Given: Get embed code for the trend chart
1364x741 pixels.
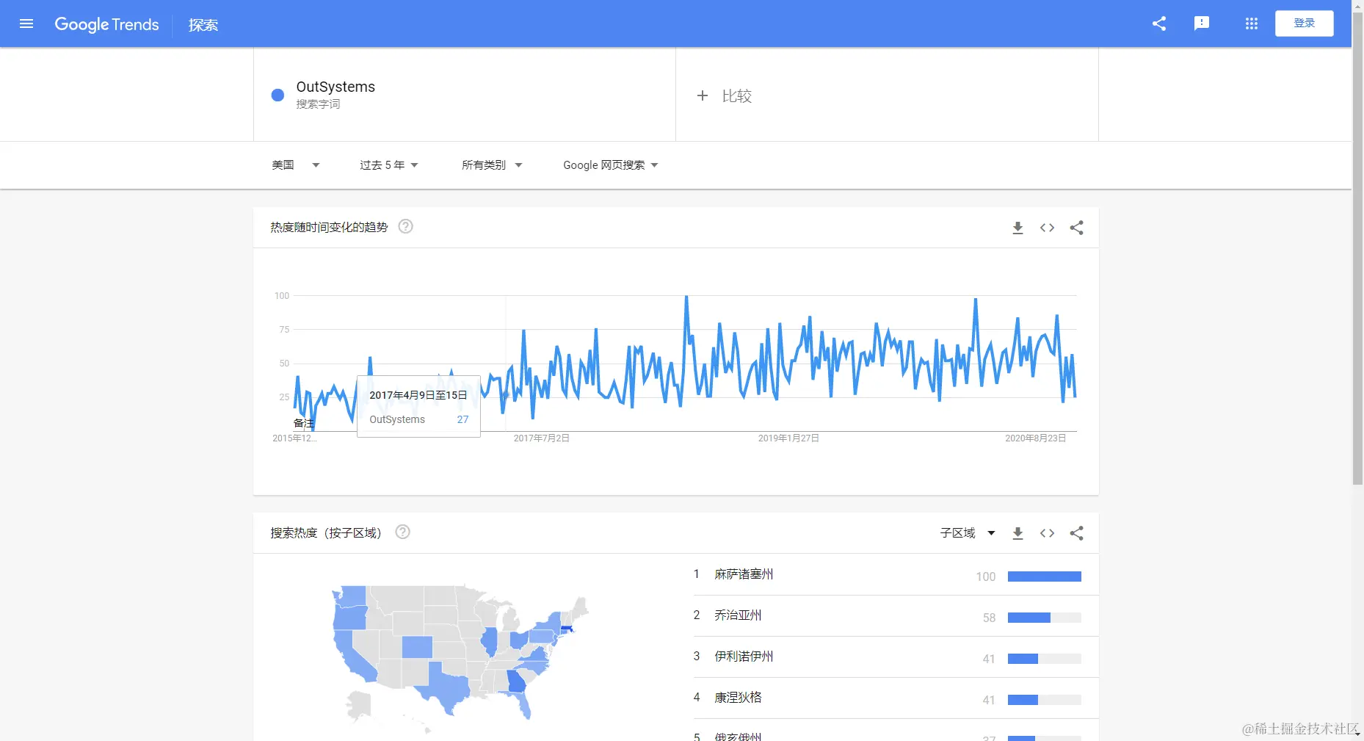Looking at the screenshot, I should 1047,228.
